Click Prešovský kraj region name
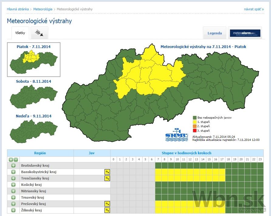This screenshot has width=271, height=216. pyautogui.click(x=33, y=204)
